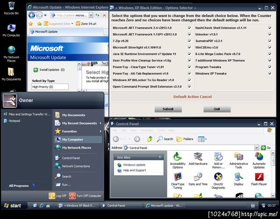Click the Stop icon in Internet Explorer
This screenshot has width=280, height=219.
click(x=105, y=15)
